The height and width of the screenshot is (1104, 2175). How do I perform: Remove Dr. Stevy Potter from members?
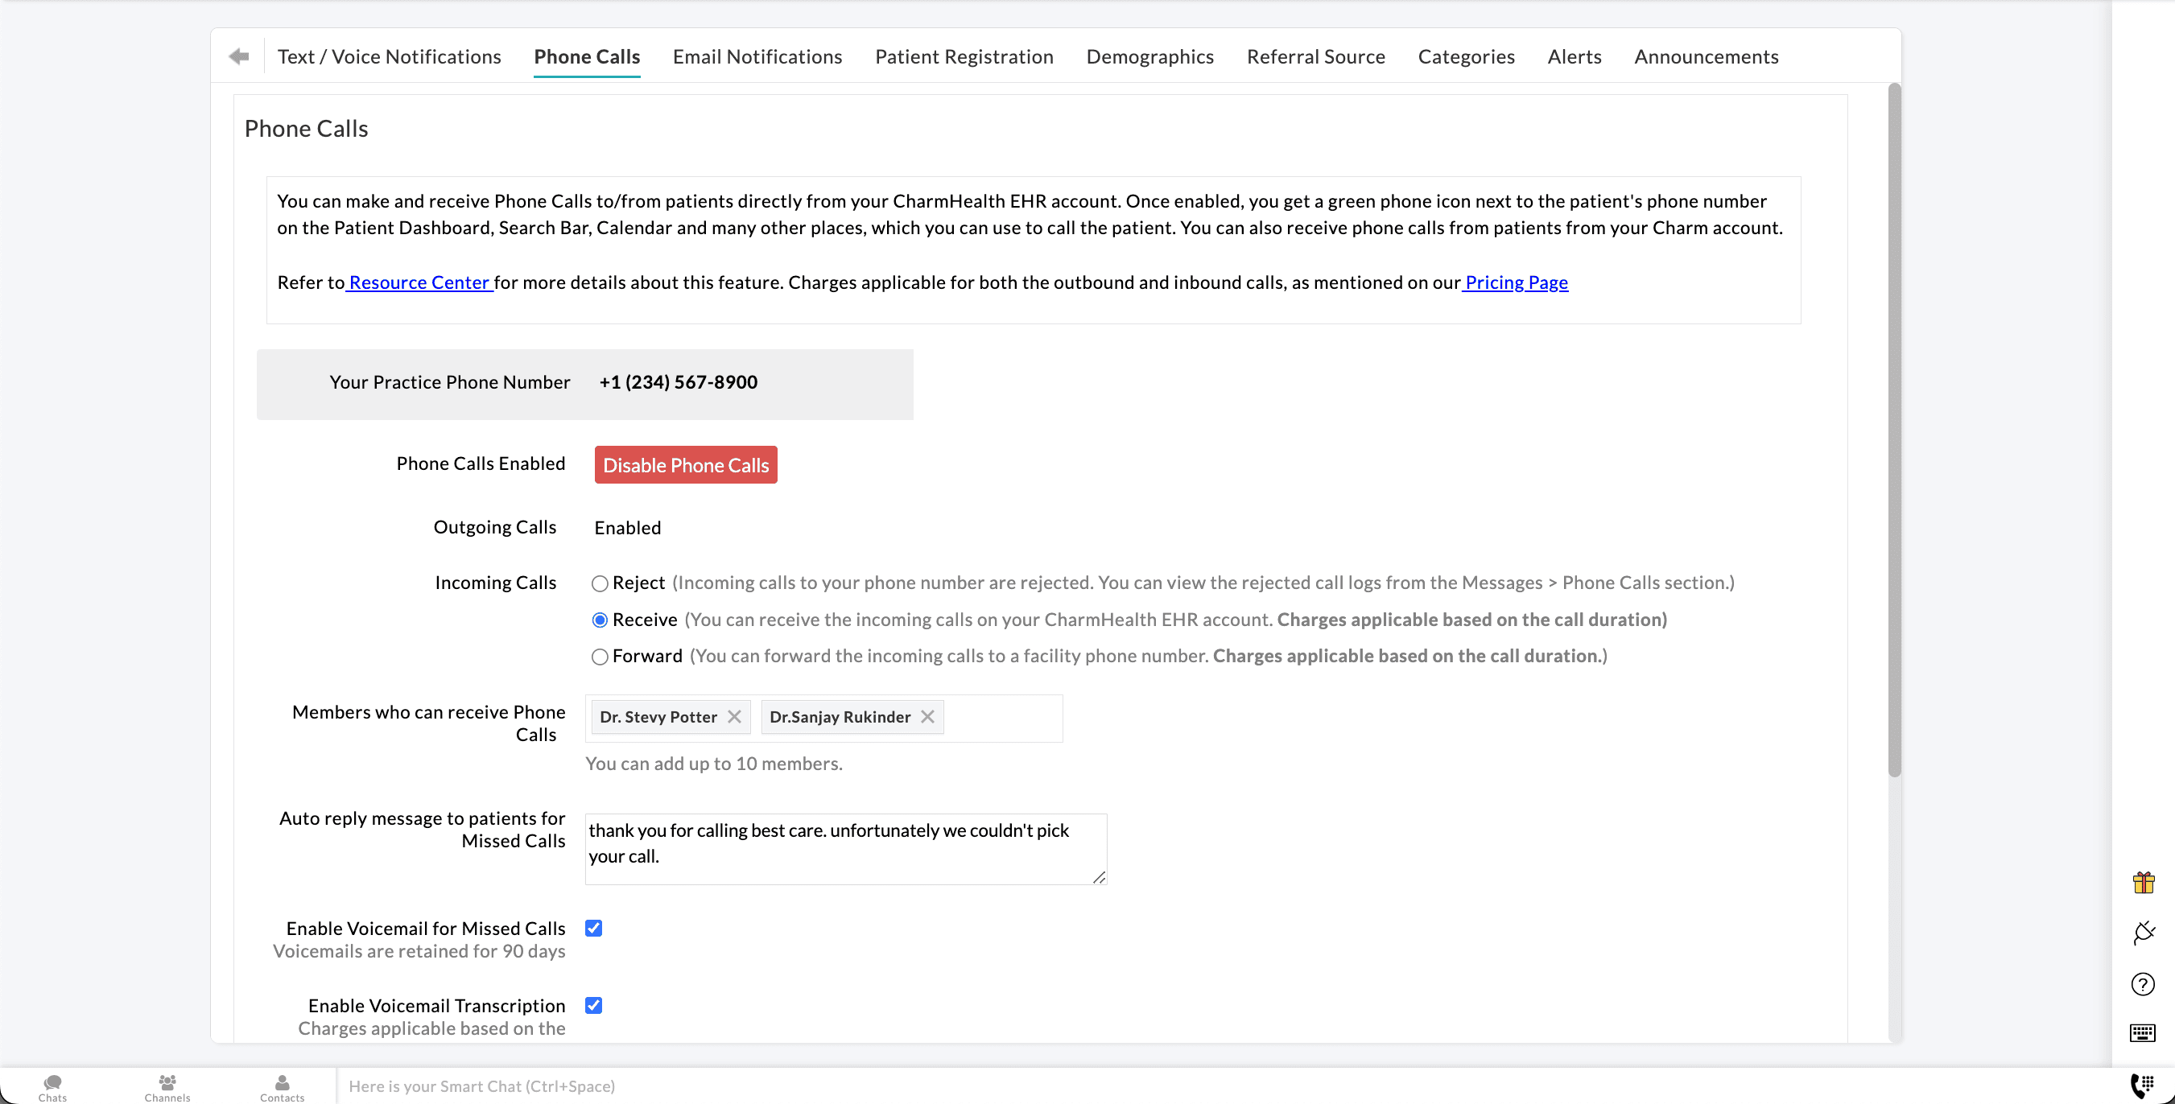(x=735, y=717)
